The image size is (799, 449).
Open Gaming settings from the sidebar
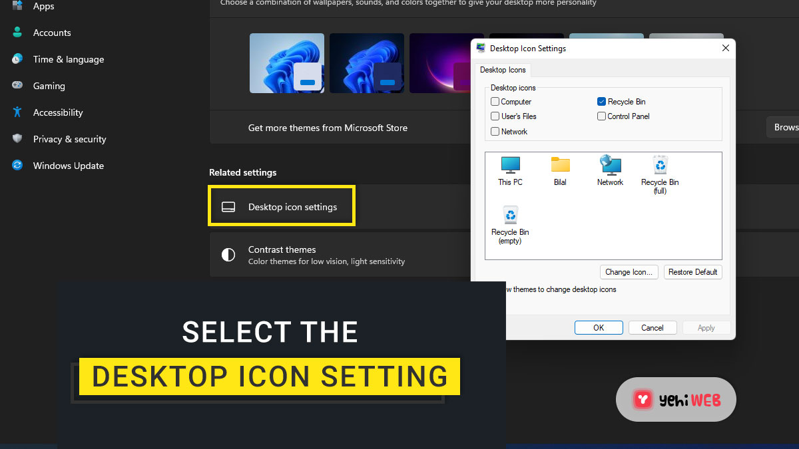coord(49,85)
